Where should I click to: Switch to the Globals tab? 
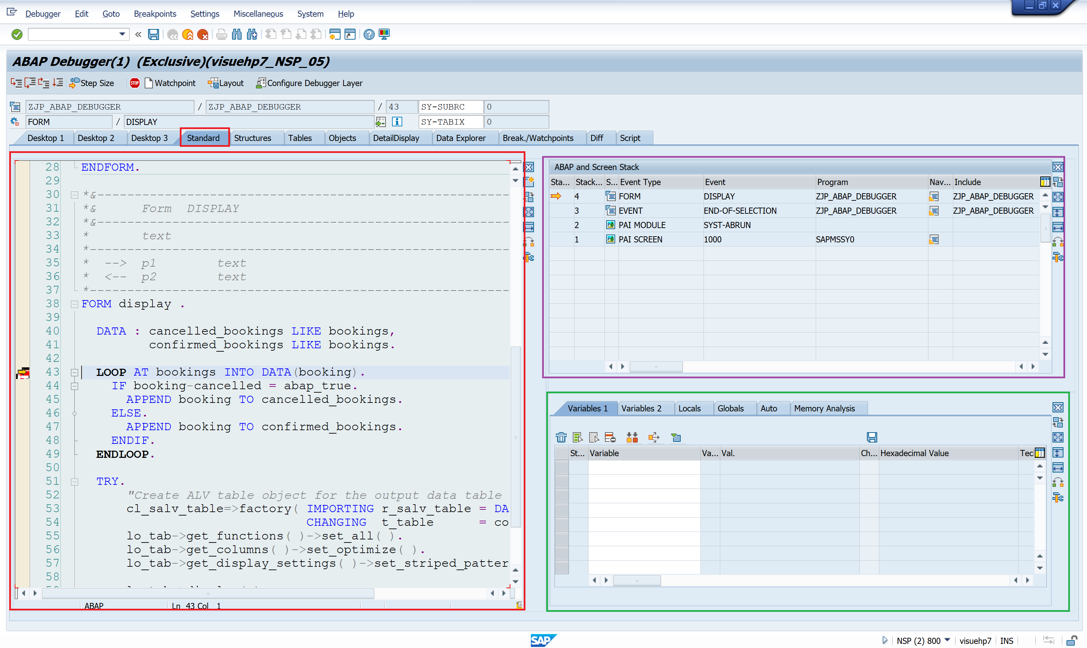732,408
